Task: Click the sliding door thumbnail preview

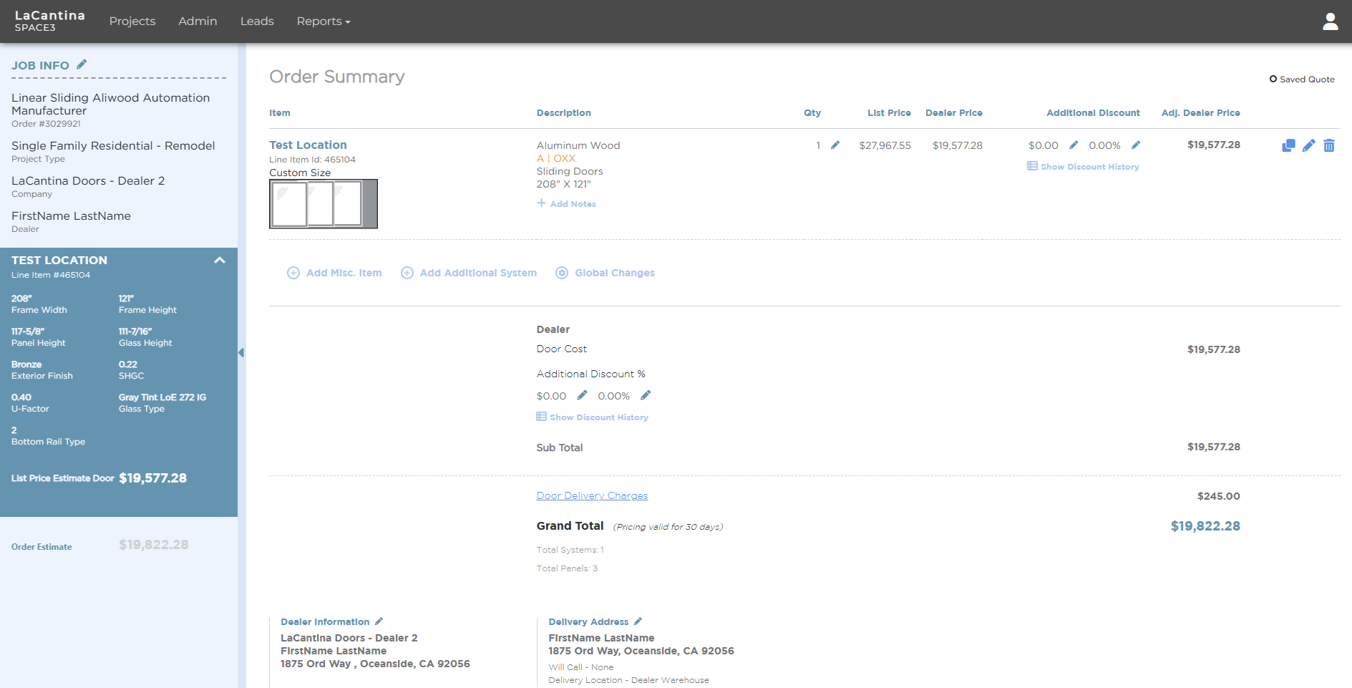Action: pos(324,204)
